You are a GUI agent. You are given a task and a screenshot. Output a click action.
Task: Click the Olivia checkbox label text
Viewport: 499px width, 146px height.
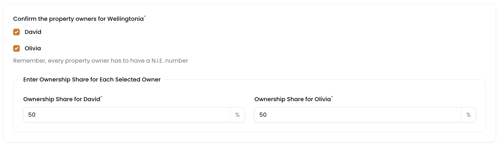pos(33,48)
